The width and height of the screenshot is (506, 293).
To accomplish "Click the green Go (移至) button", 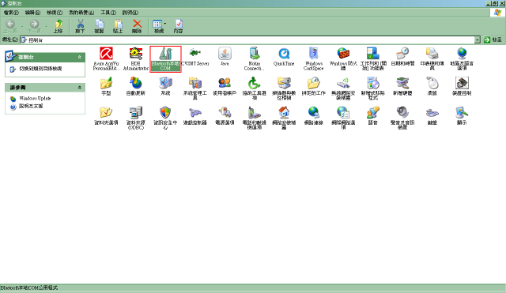I will point(493,40).
